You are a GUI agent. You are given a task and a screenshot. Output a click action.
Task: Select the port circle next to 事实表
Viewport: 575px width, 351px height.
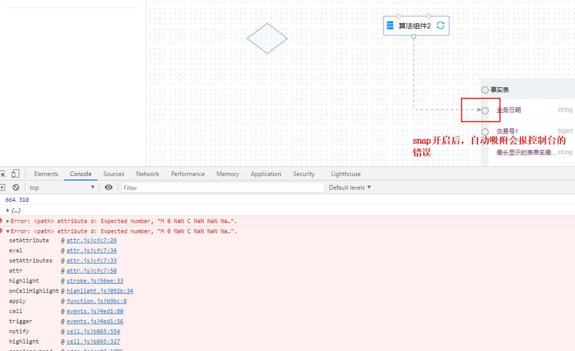[485, 90]
